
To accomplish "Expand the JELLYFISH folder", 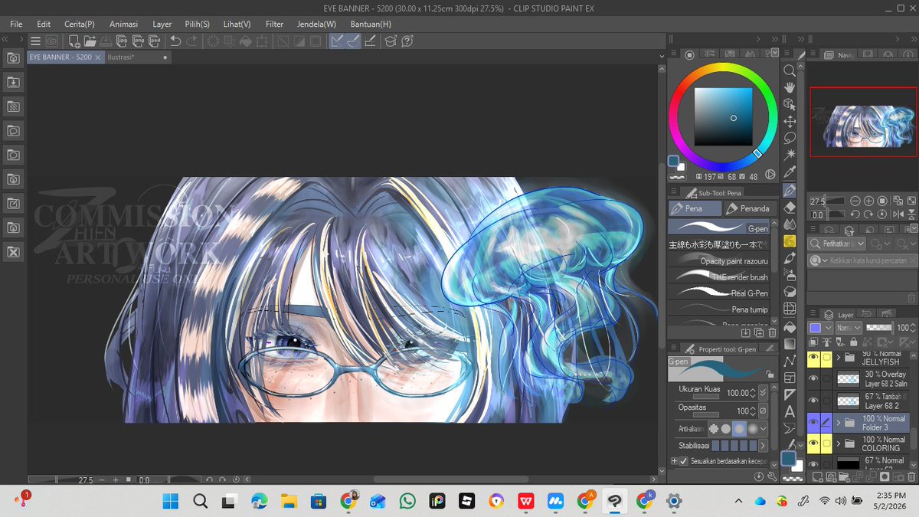I will [839, 357].
